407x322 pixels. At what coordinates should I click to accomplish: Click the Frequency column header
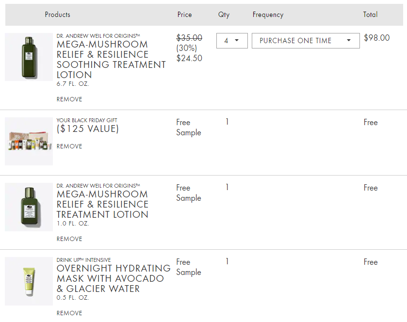click(x=268, y=15)
